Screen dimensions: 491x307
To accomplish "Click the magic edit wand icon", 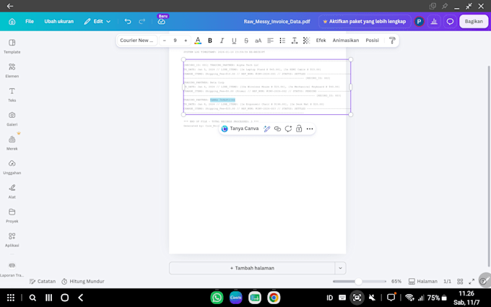I will click(266, 129).
